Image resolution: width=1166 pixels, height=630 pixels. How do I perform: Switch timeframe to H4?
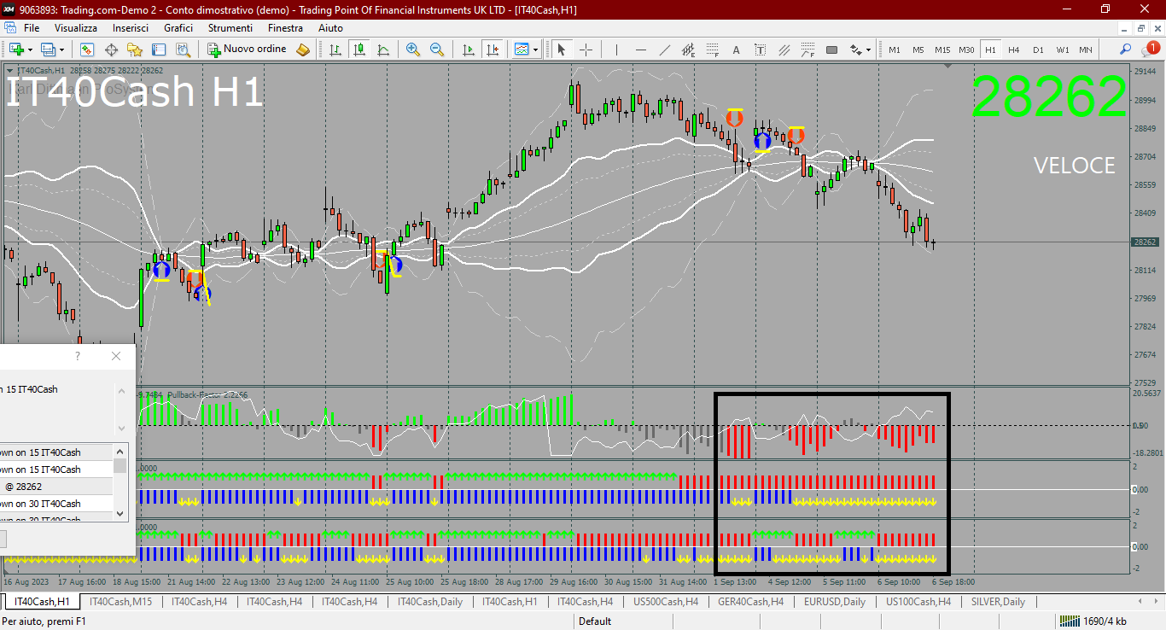point(1014,50)
